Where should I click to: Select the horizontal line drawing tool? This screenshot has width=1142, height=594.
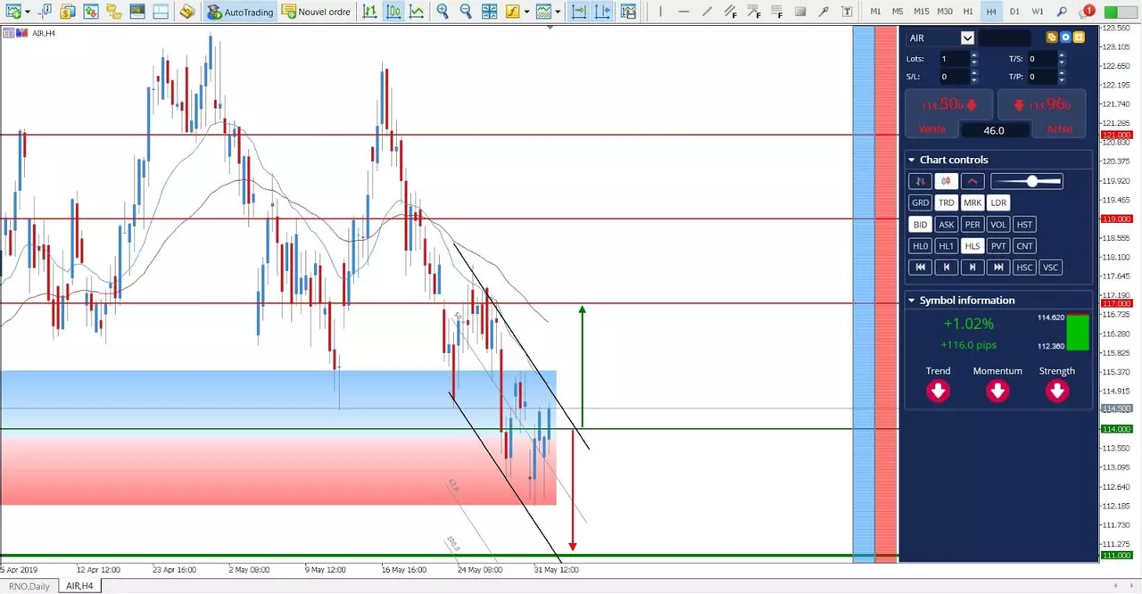683,12
